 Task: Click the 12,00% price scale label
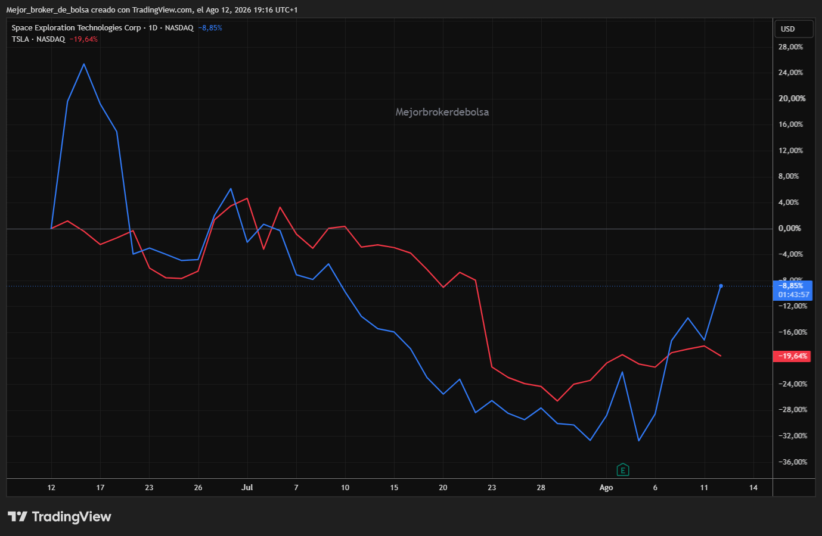click(790, 151)
